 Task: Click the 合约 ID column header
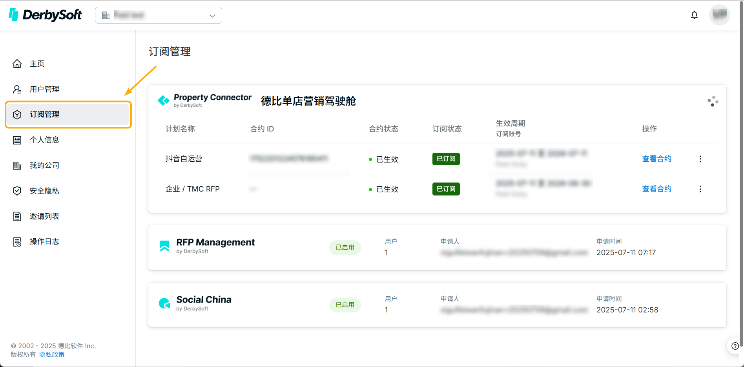262,129
